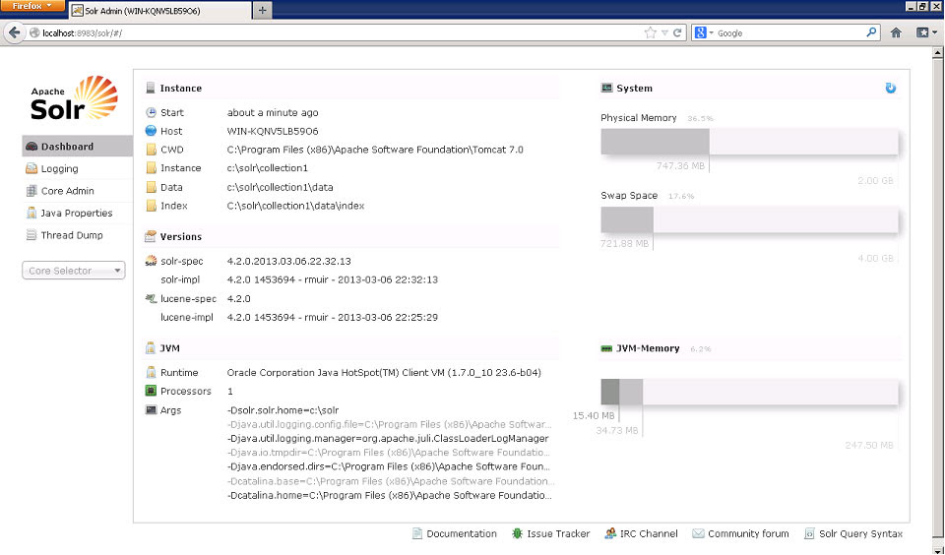Click the lucene-spec value 4.2.0
This screenshot has width=945, height=555.
click(x=238, y=299)
